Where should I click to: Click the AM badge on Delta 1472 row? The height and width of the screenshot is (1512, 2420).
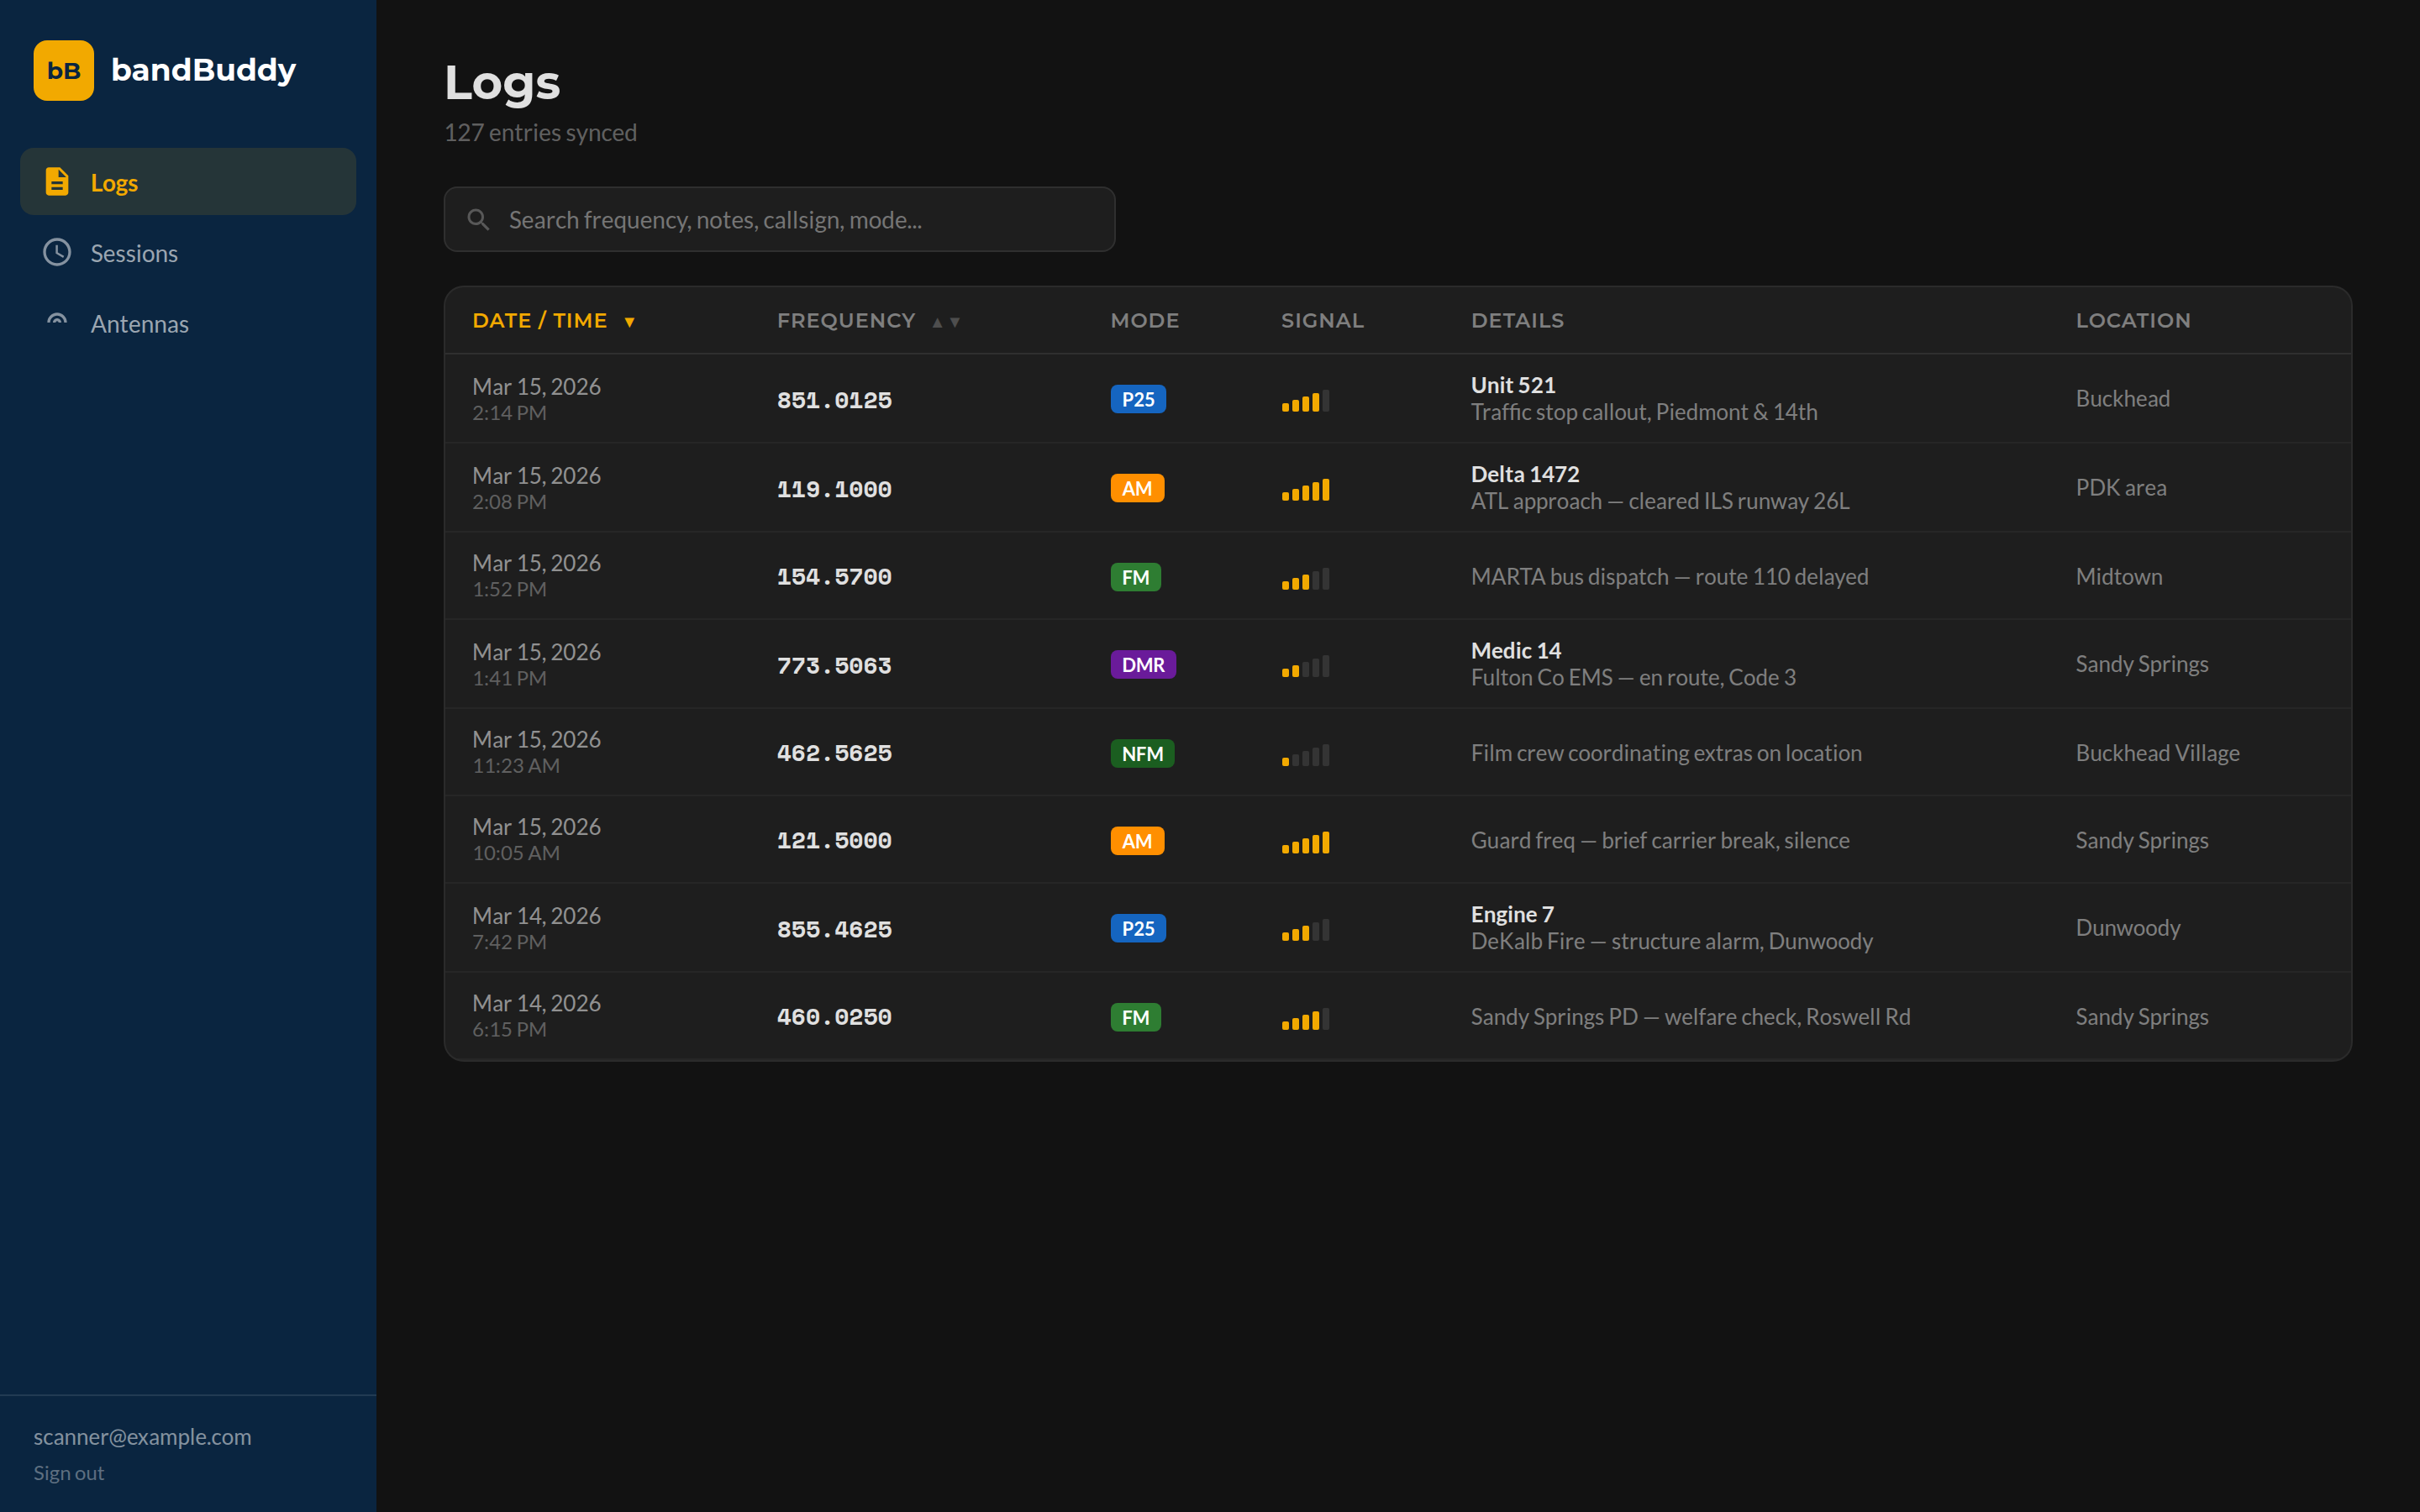point(1136,488)
